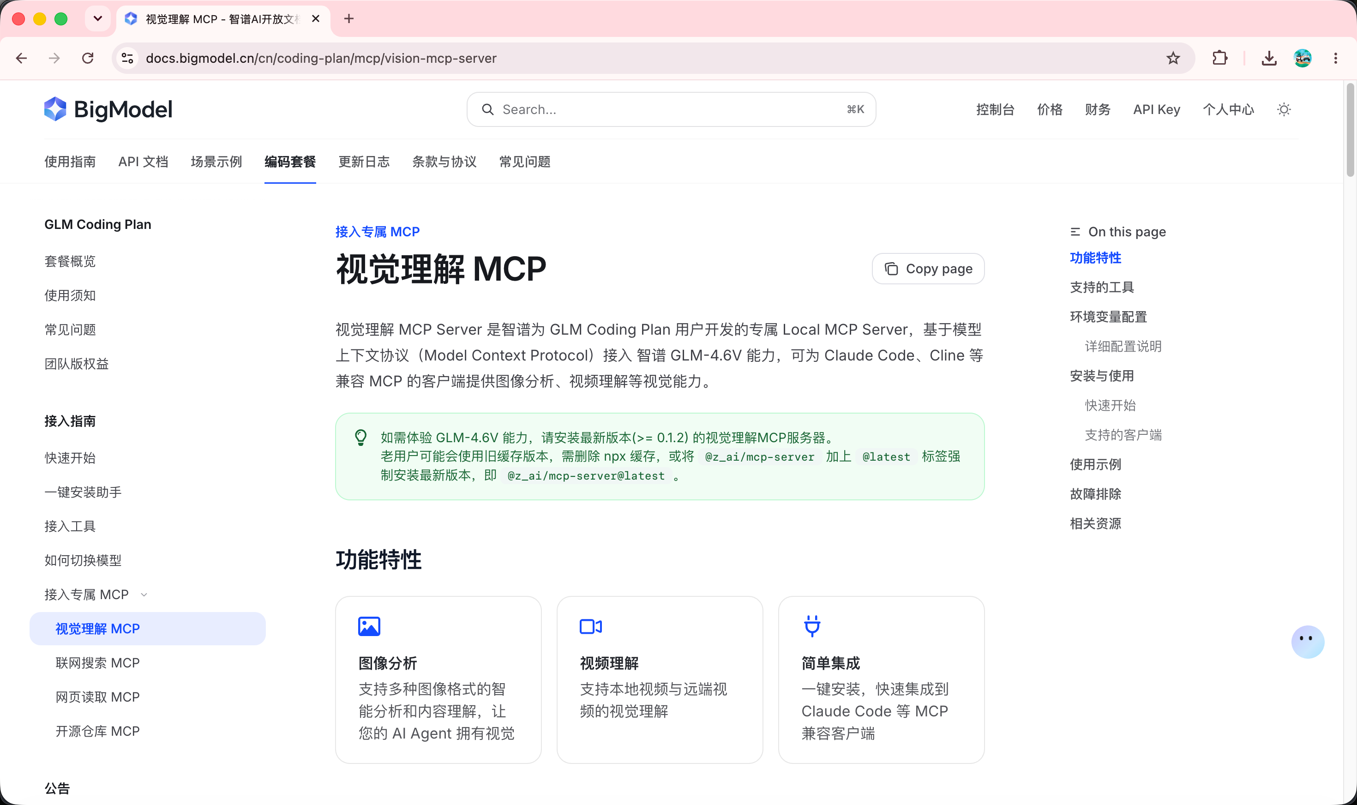The height and width of the screenshot is (805, 1357).
Task: Open 如何切换模型 in the sidebar
Action: pos(83,560)
